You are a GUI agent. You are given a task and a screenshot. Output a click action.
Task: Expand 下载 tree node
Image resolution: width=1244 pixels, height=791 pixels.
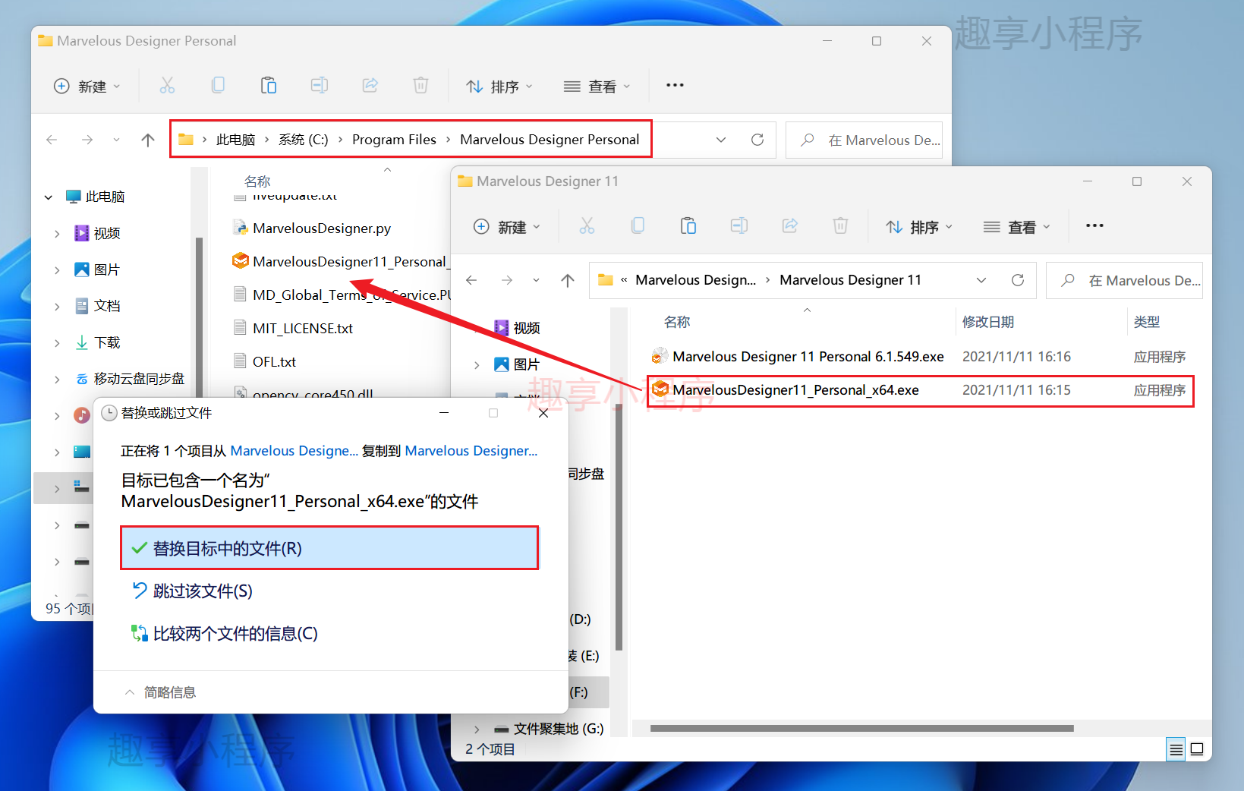[x=57, y=343]
